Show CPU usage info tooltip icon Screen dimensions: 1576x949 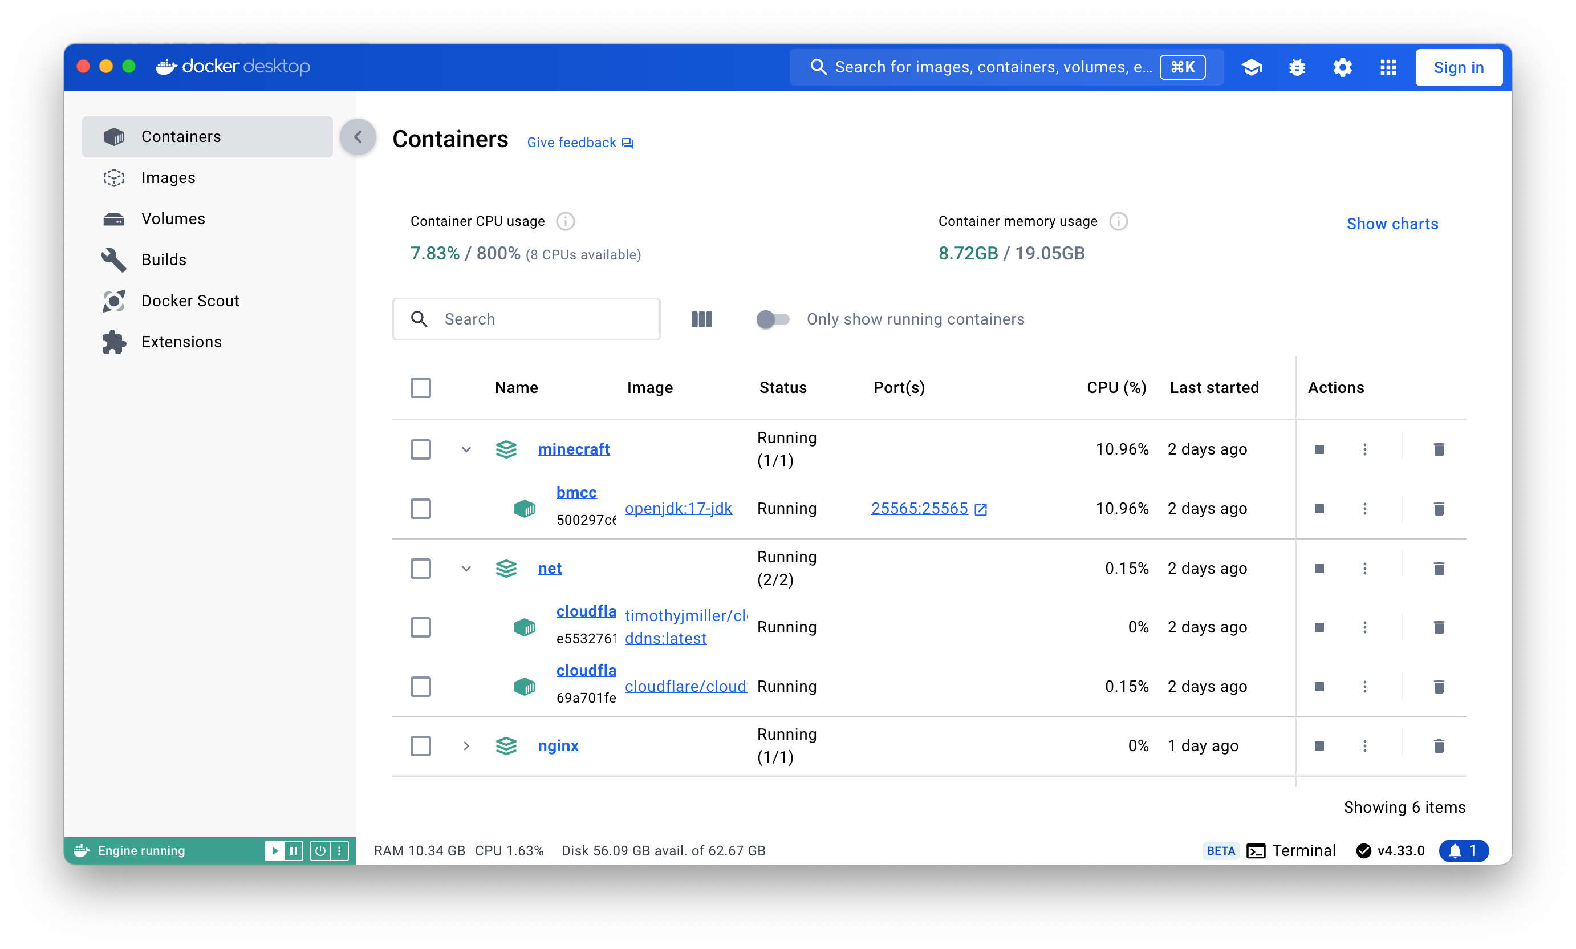[565, 221]
